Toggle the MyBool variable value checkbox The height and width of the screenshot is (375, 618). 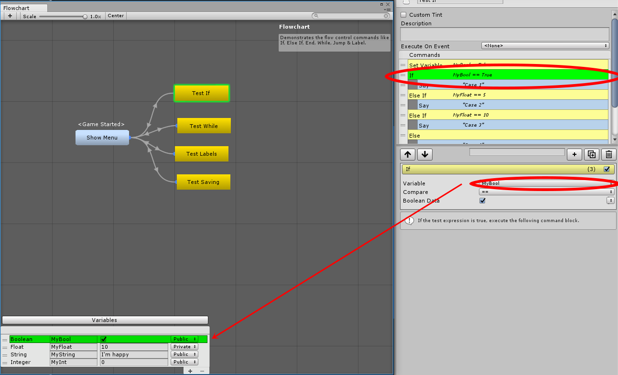[103, 339]
